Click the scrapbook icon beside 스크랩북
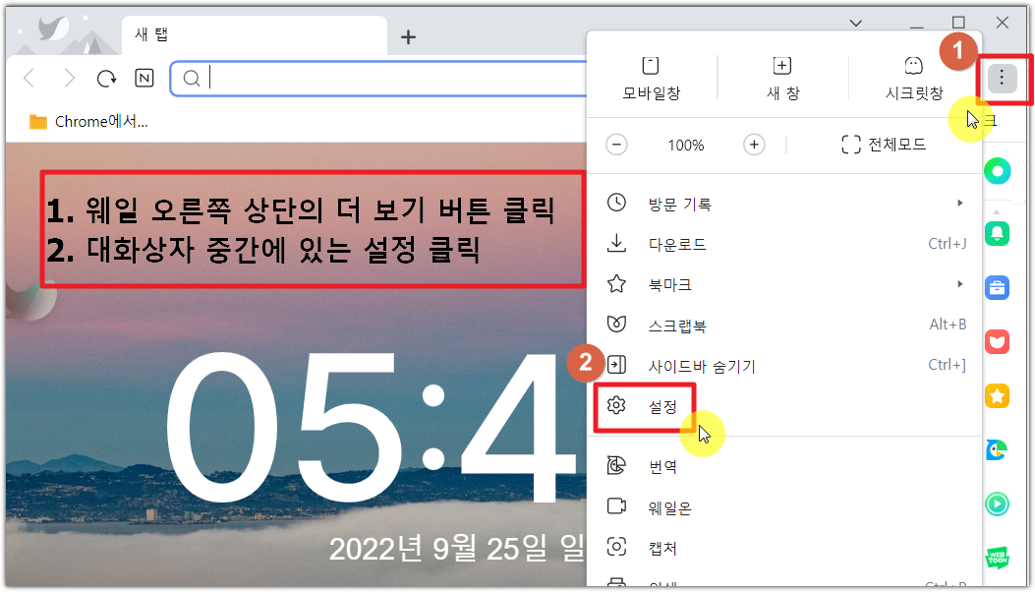Image resolution: width=1035 pixels, height=592 pixels. click(x=616, y=324)
